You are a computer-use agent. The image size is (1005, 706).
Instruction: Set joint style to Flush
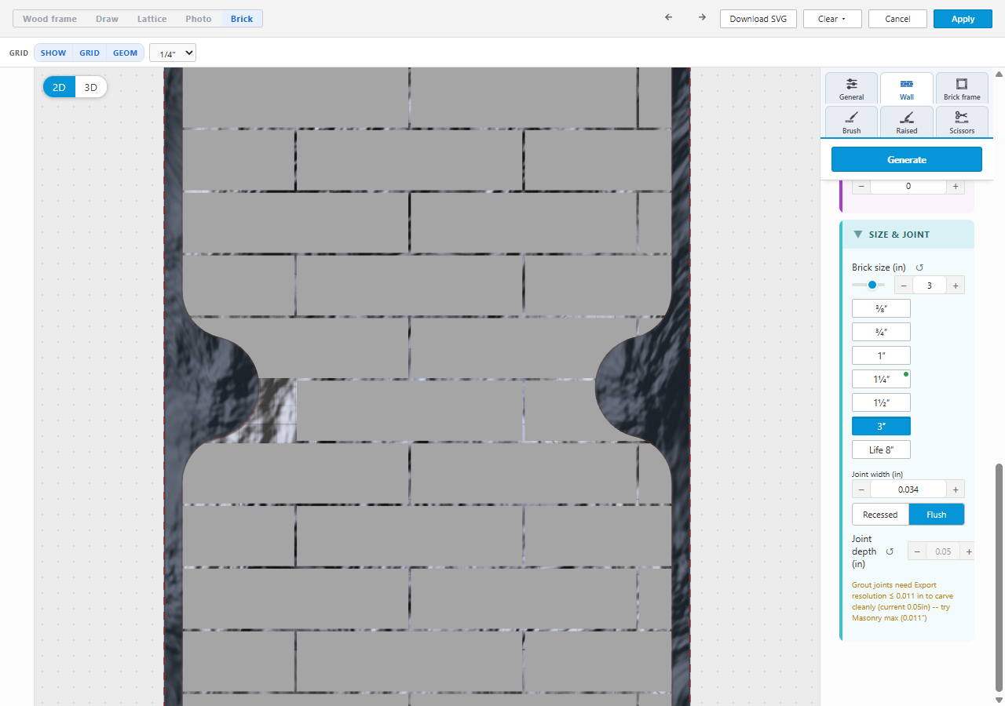pyautogui.click(x=937, y=515)
